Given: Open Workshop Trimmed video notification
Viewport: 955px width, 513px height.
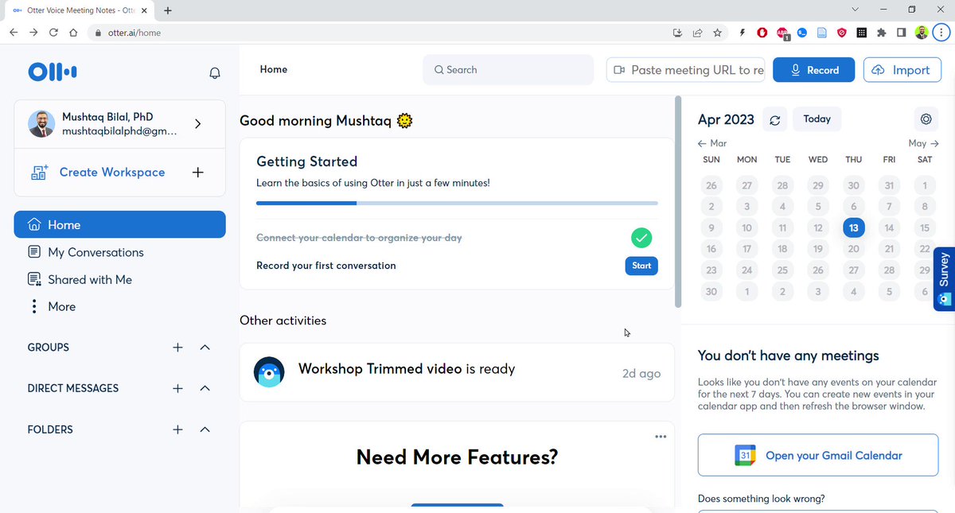Looking at the screenshot, I should click(x=457, y=372).
